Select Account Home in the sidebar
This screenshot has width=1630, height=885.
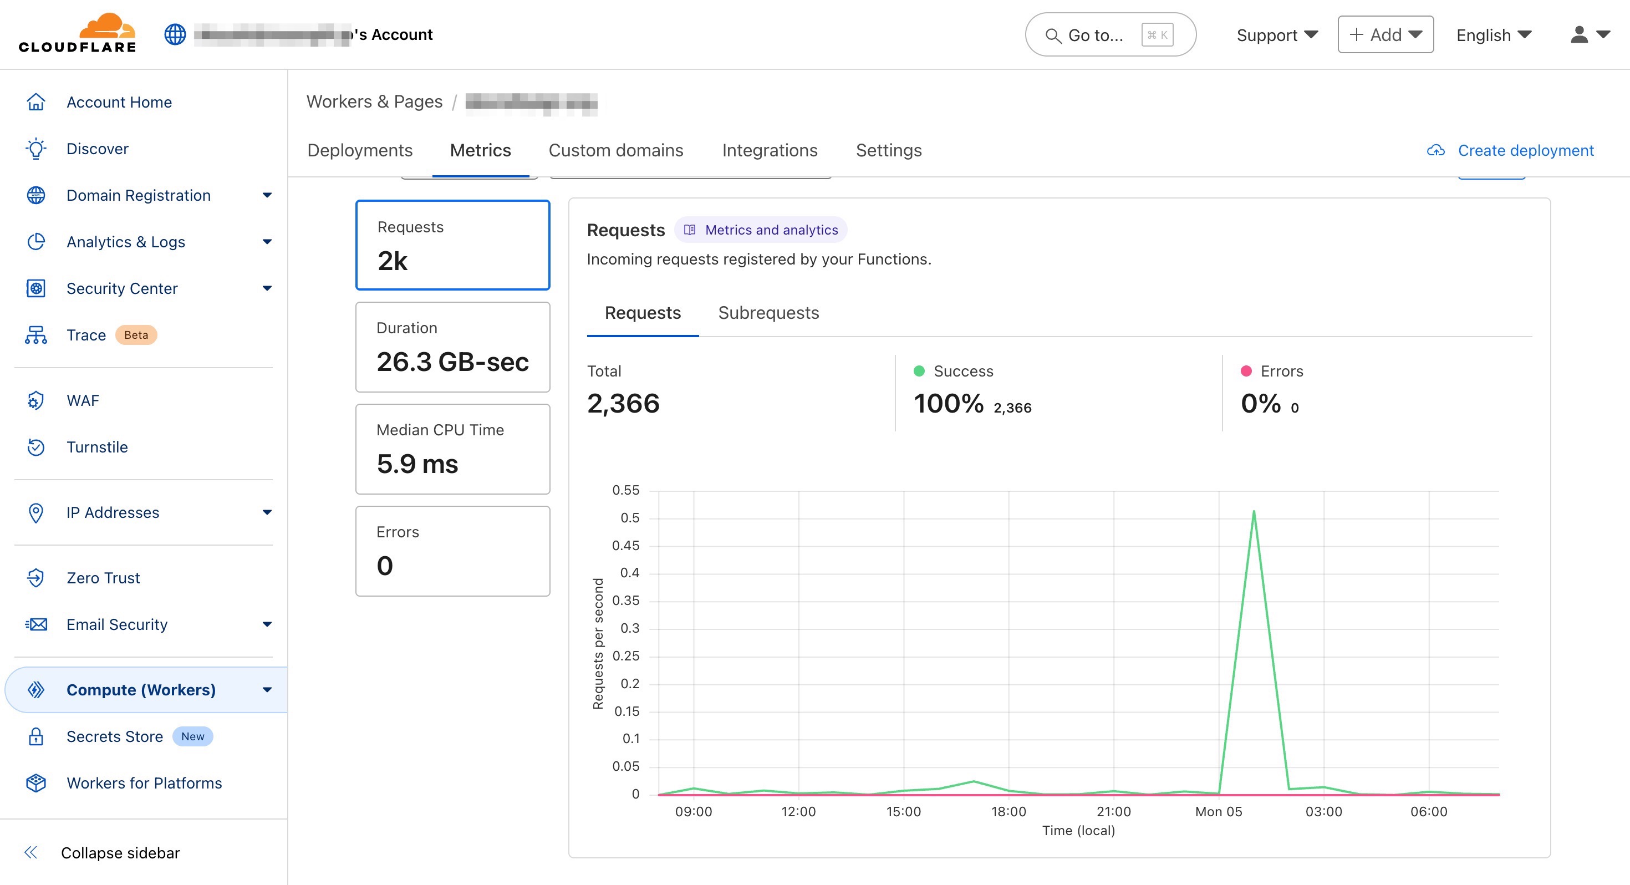[118, 102]
